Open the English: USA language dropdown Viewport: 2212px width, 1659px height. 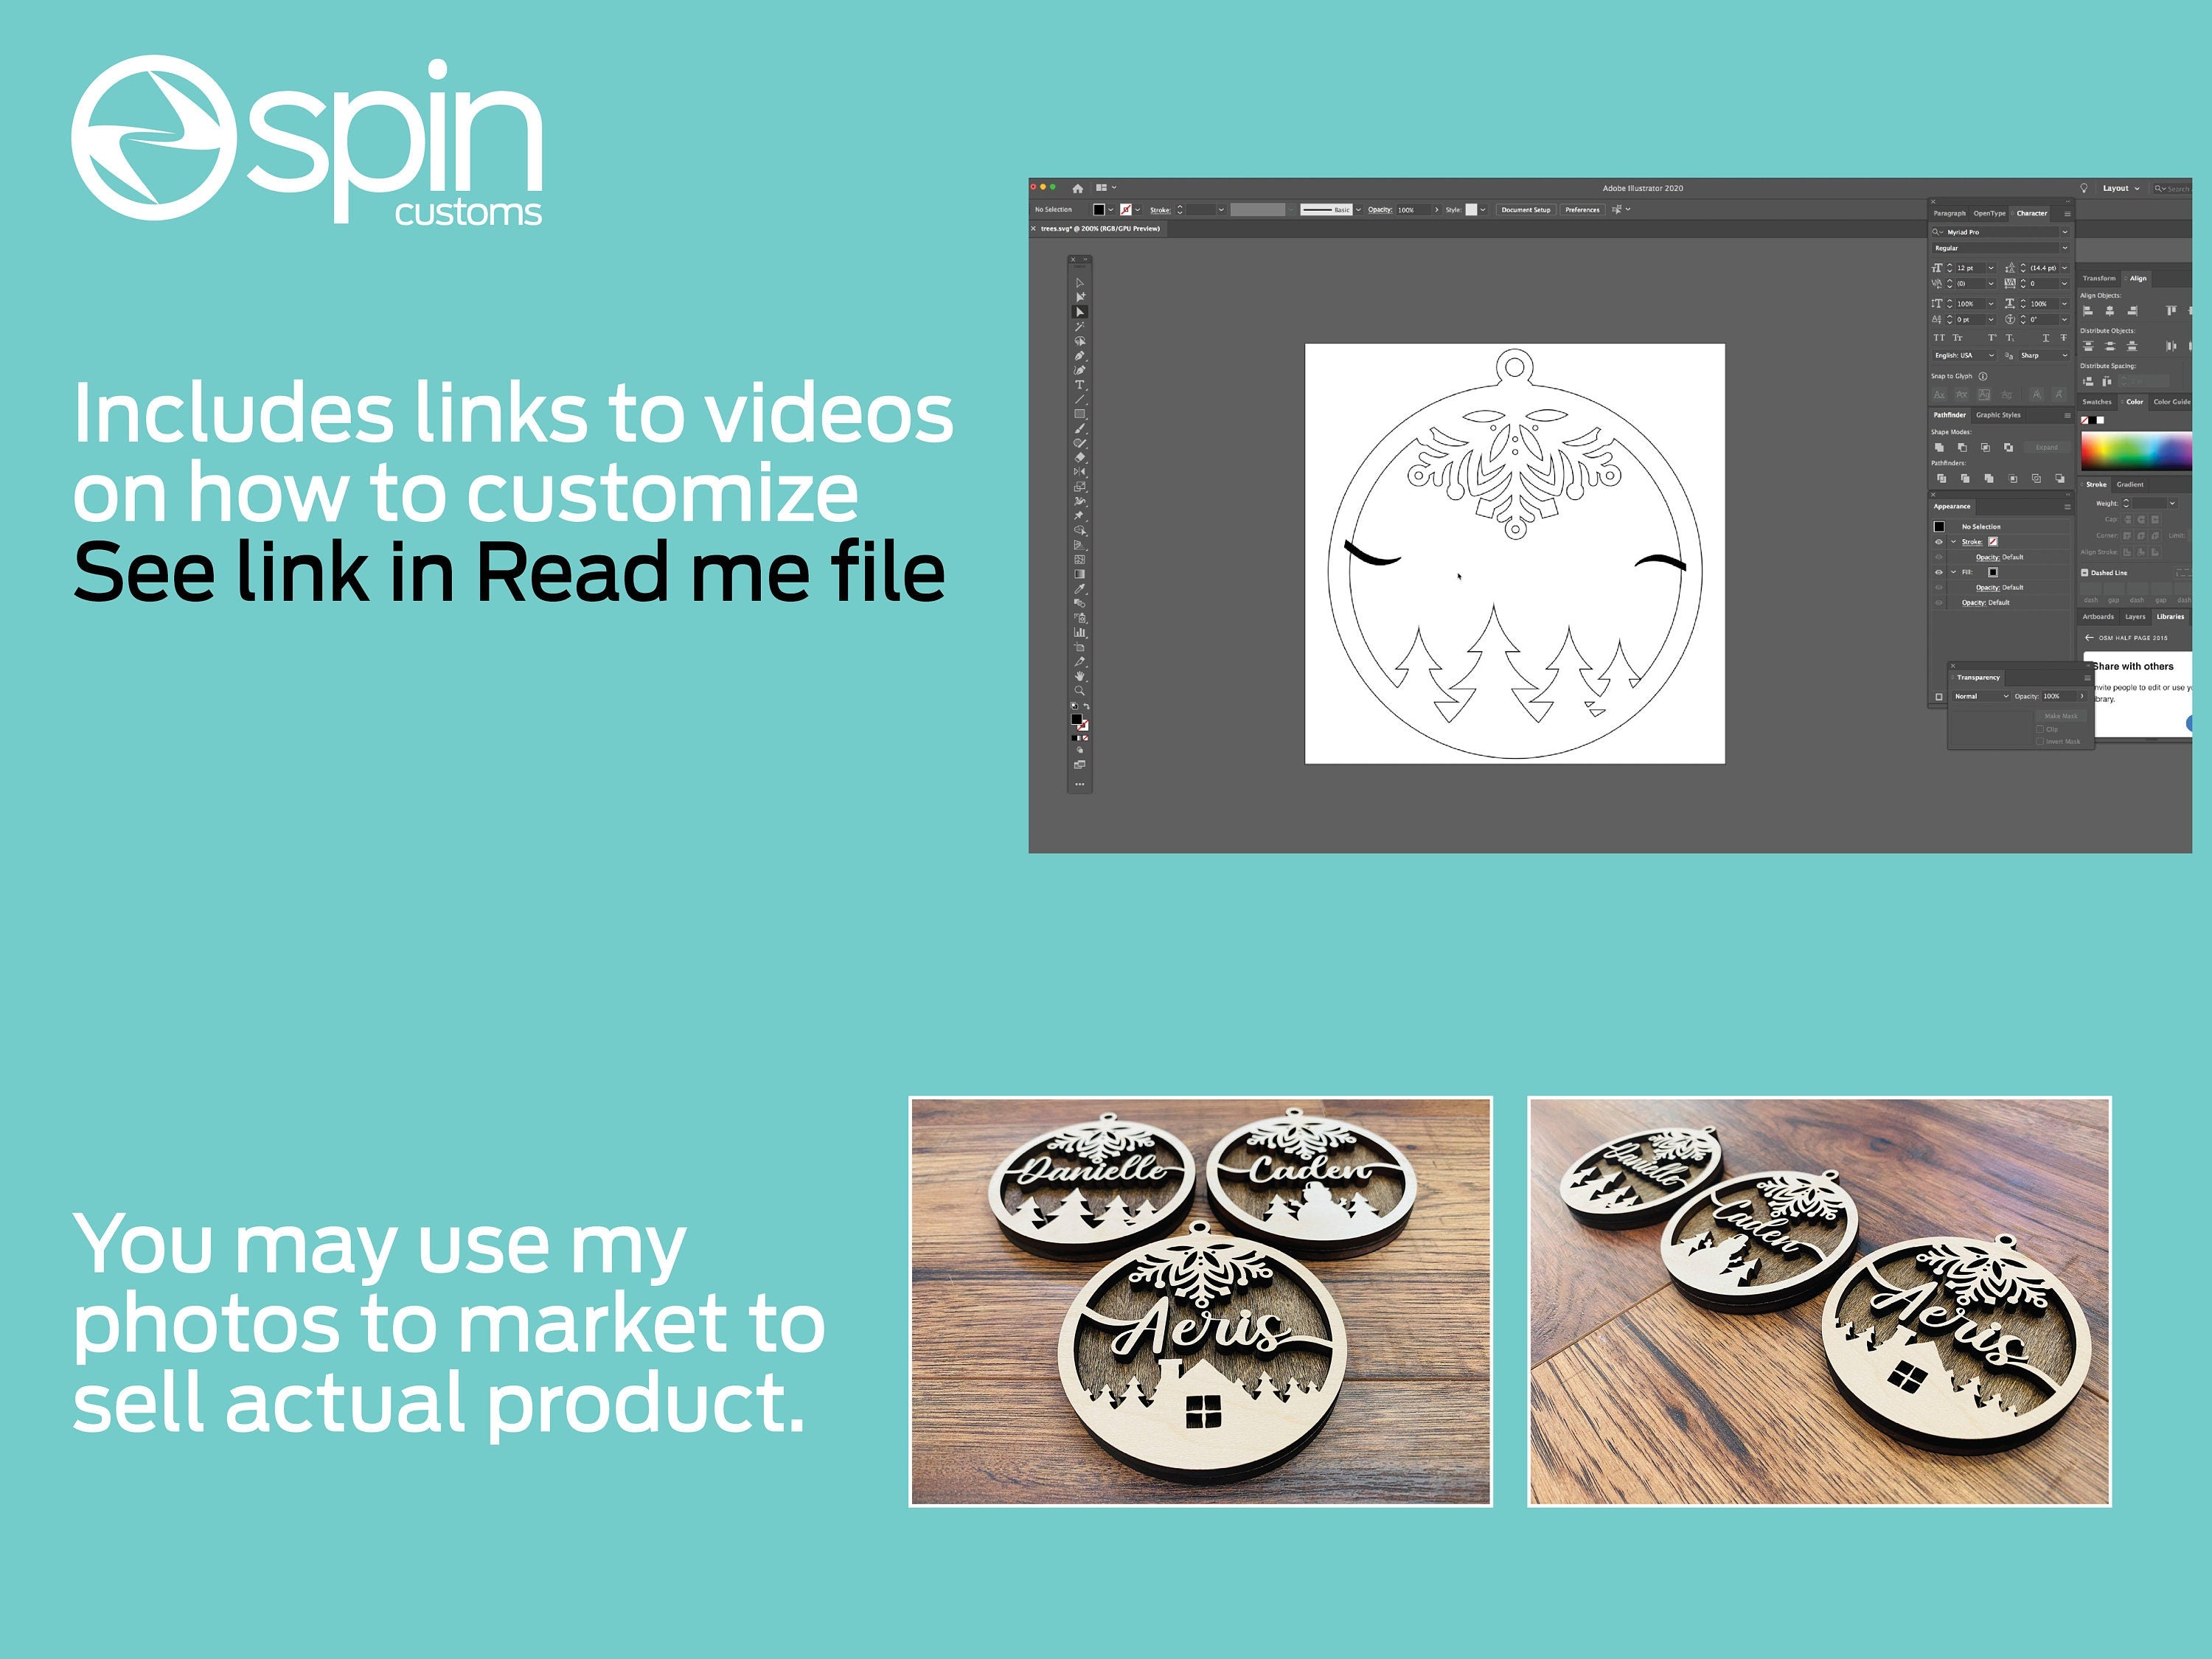pyautogui.click(x=1964, y=356)
